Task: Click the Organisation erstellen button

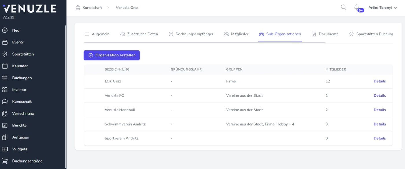Action: [112, 55]
